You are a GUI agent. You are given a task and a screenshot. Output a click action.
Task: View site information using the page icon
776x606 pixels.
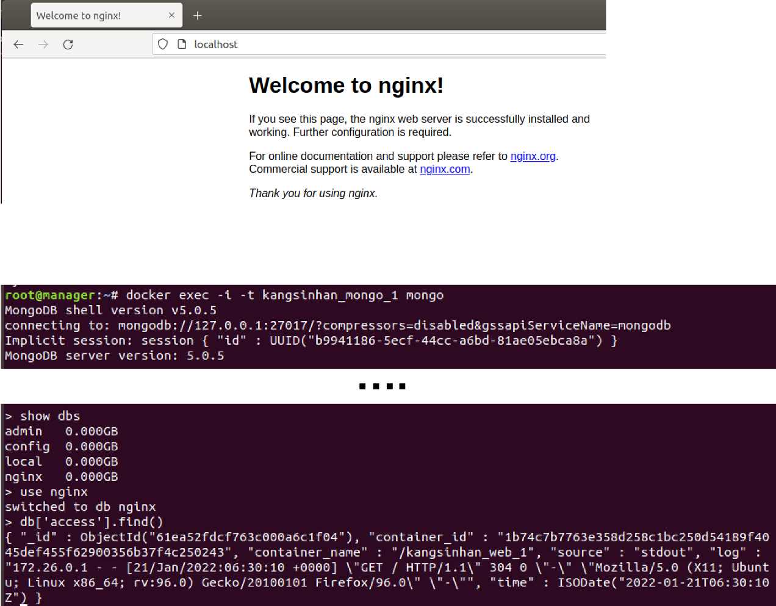coord(182,44)
